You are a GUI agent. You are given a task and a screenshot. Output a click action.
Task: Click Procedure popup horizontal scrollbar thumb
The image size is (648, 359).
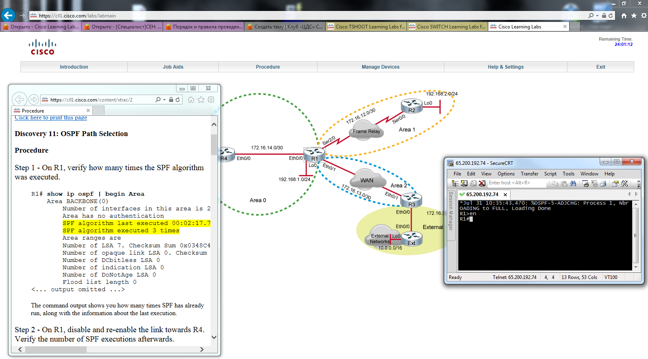[55, 349]
